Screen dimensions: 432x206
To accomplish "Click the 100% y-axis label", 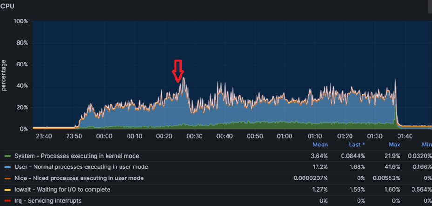I will click(20, 21).
